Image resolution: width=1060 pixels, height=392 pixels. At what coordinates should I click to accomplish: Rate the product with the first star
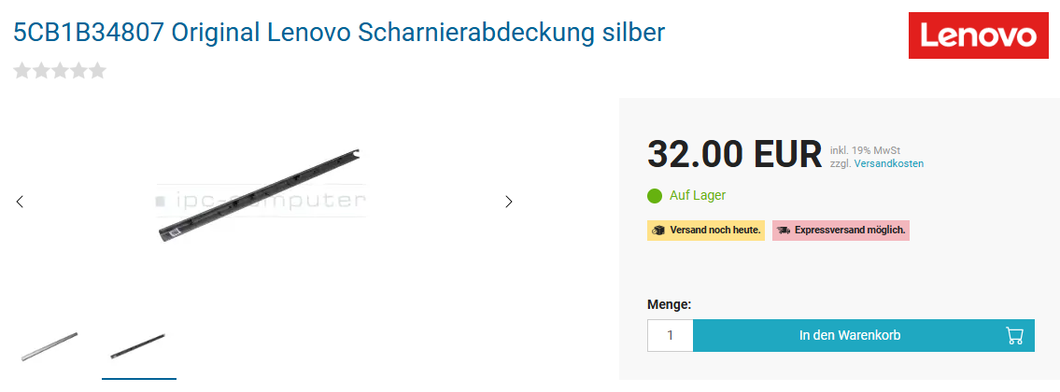pos(22,70)
